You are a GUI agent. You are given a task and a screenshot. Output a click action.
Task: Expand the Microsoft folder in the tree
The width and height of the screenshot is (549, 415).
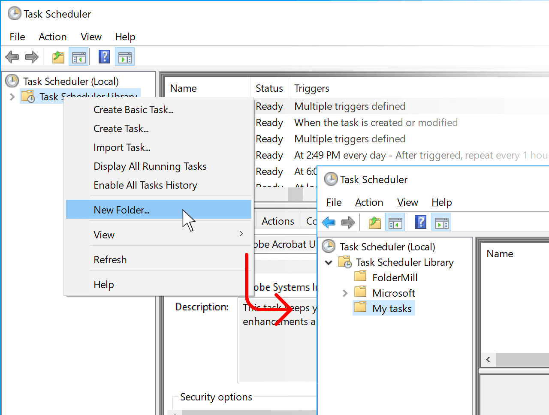(345, 293)
